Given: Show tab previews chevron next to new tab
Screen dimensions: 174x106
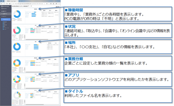Looking at the screenshot, I should pyautogui.click(x=22, y=1).
